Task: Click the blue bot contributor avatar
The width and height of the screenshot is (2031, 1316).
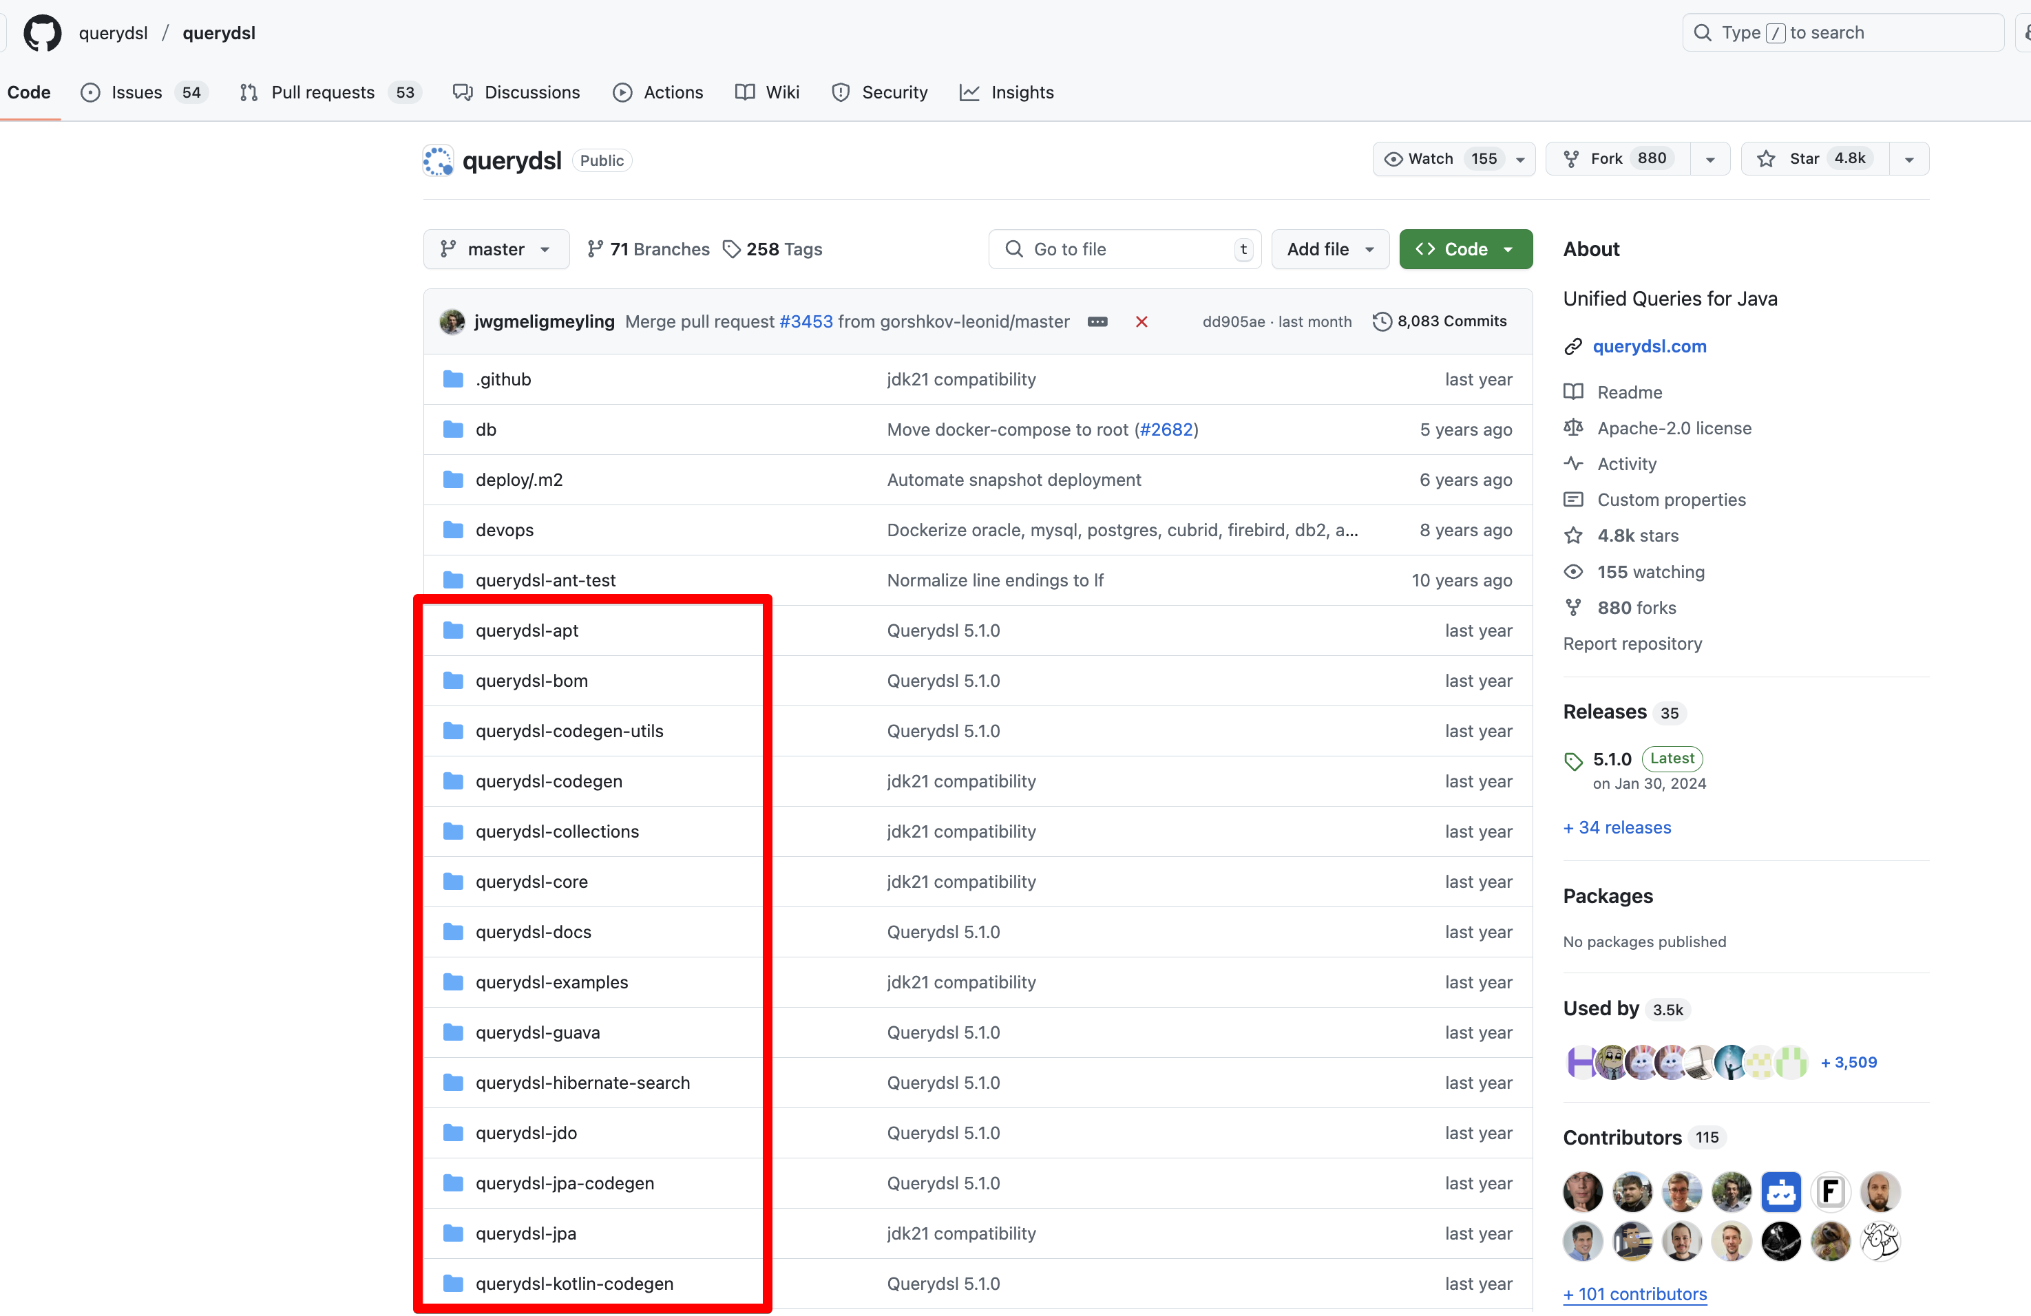Action: [1780, 1191]
